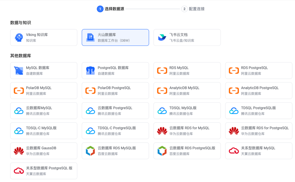Click the 天翼云 icon for 关系型数据库 PostgreSQL 版
295x182 pixels.
19,171
